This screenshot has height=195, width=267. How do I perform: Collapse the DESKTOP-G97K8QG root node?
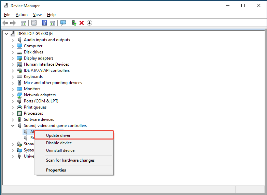6,34
